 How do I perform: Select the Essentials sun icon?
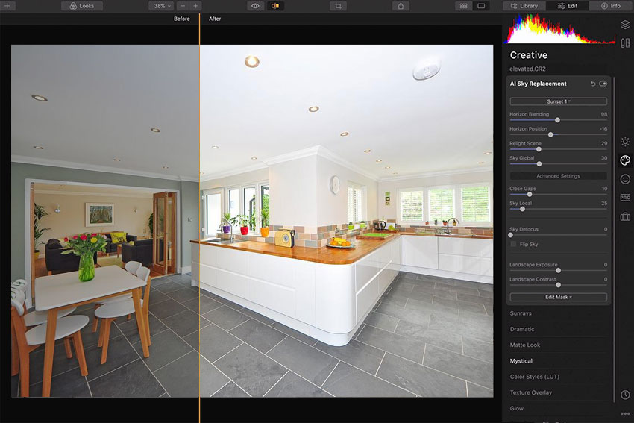click(625, 142)
